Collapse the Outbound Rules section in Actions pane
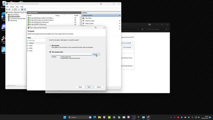 pyautogui.click(x=120, y=15)
